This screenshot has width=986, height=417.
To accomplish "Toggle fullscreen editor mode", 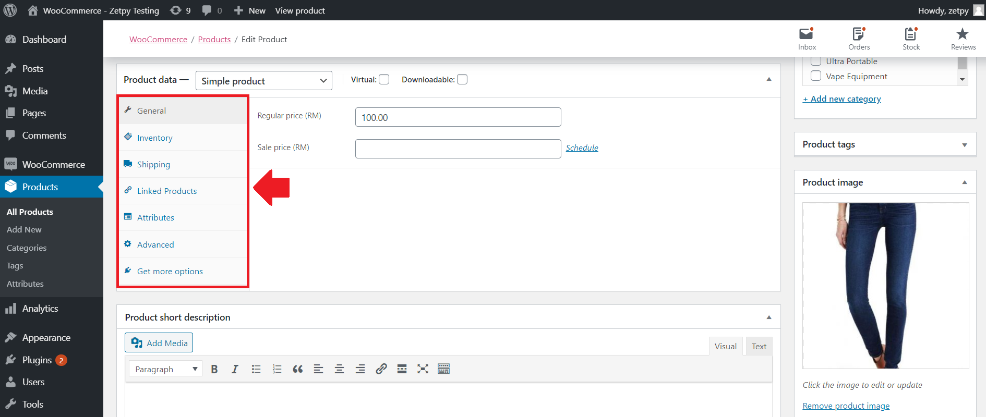I will pyautogui.click(x=423, y=369).
